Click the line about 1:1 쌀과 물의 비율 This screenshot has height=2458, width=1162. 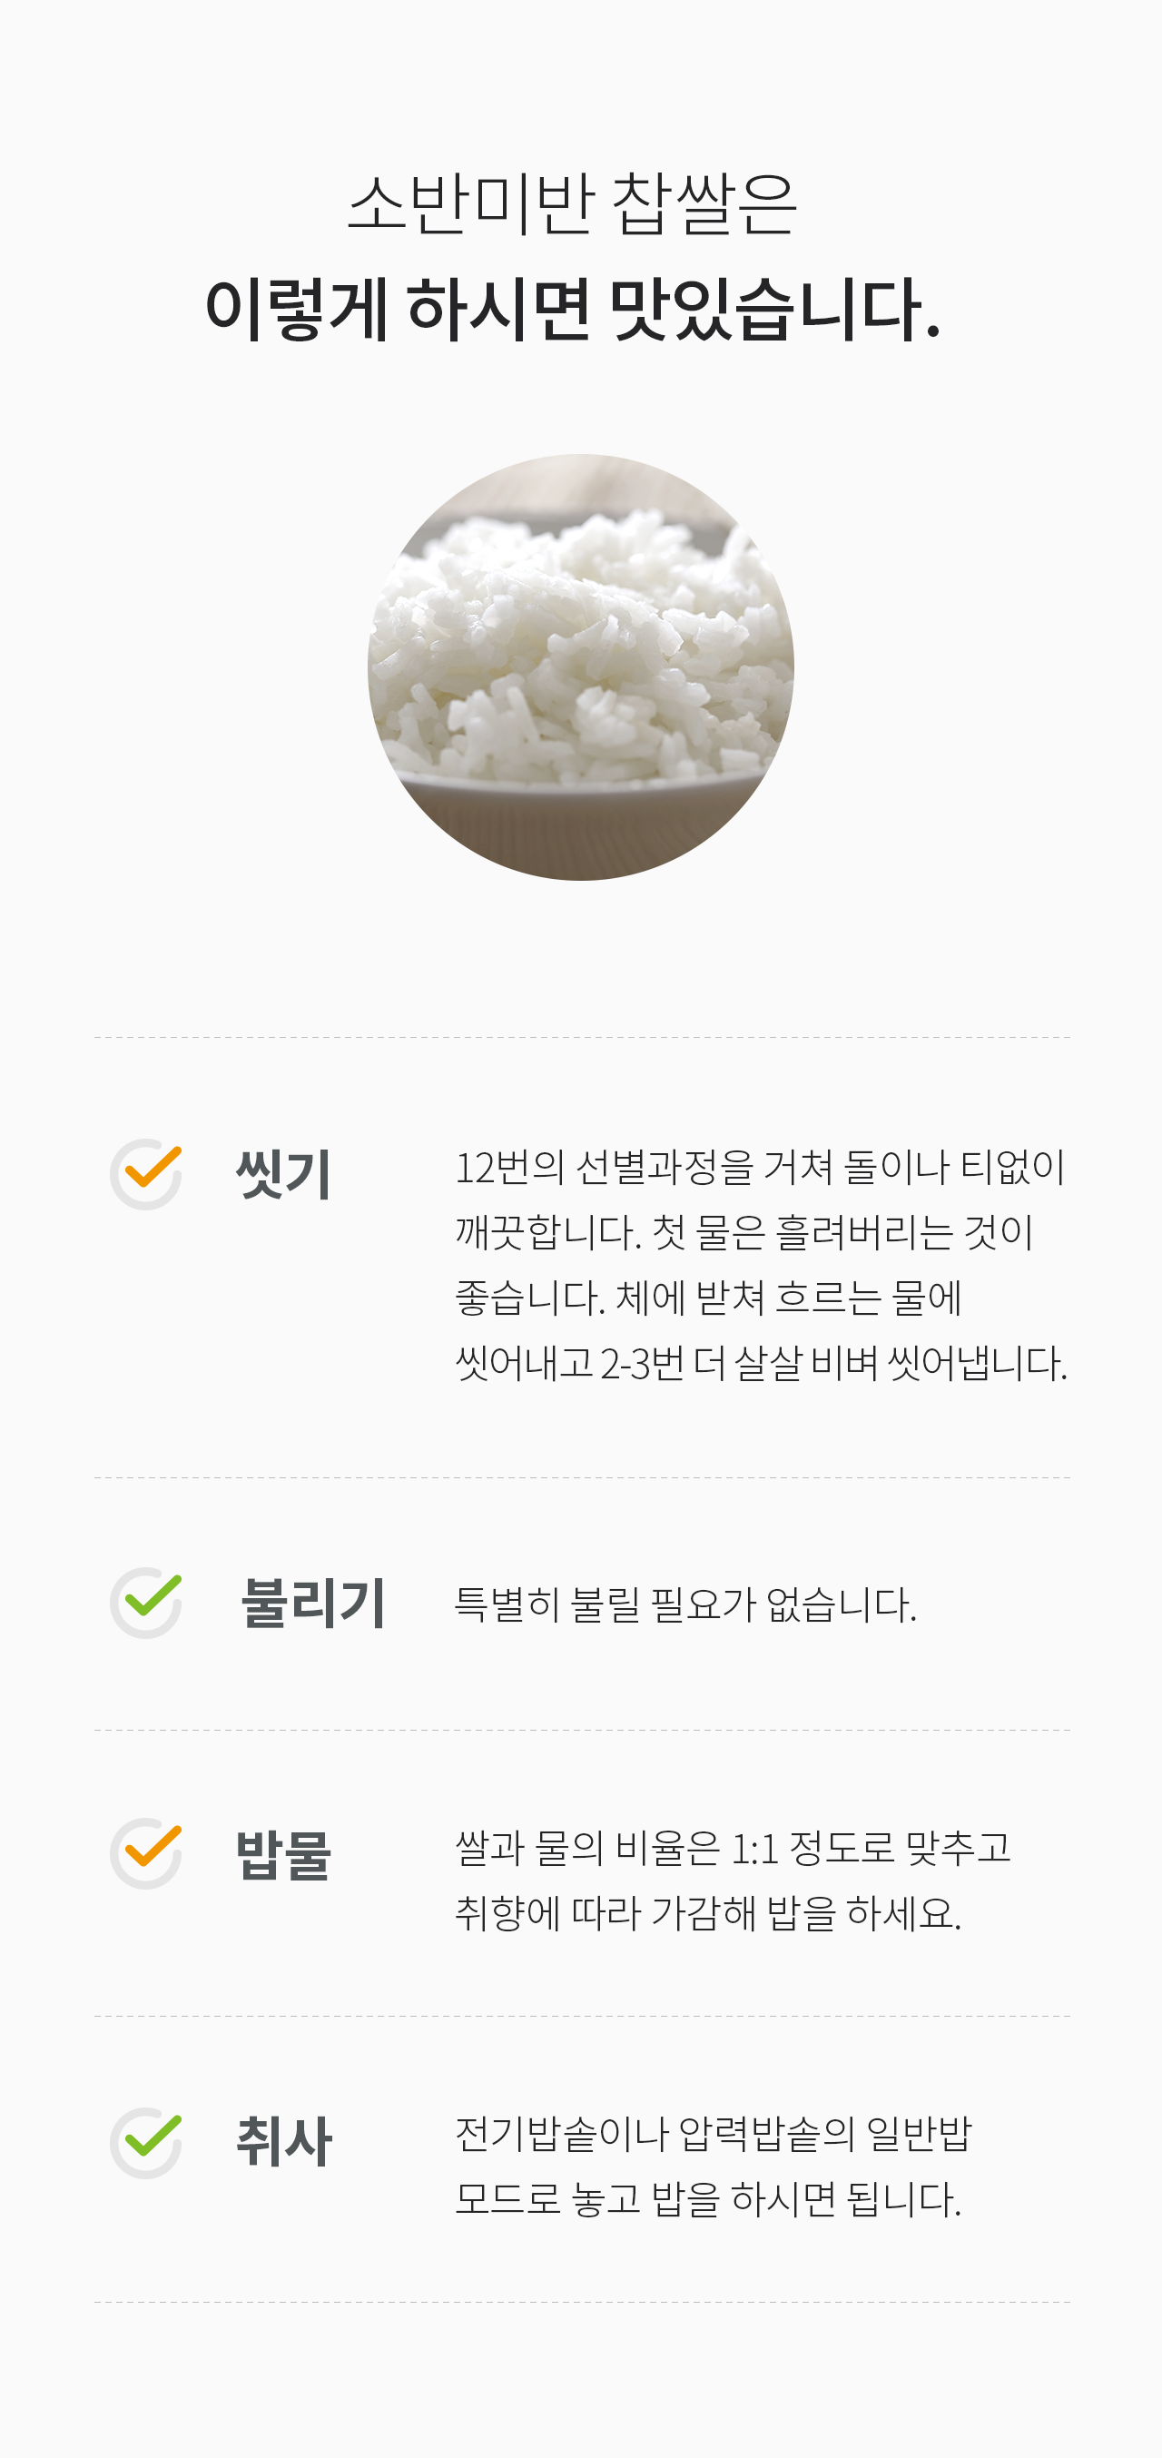point(732,1849)
